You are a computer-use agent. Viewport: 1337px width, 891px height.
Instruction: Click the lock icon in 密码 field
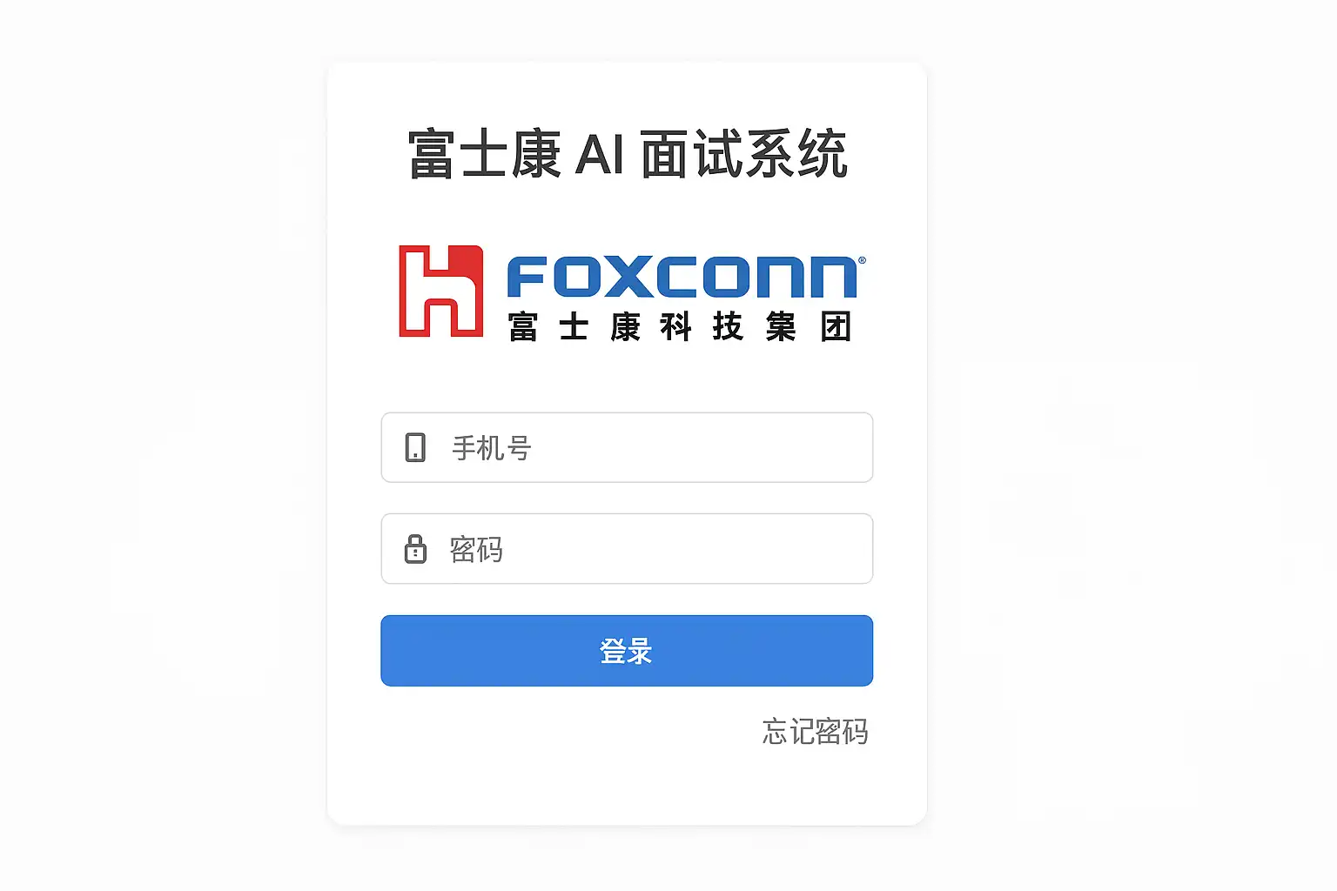(x=415, y=549)
